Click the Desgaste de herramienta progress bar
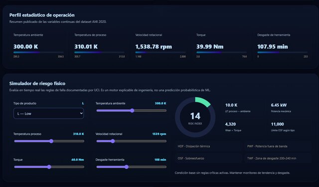The width and height of the screenshot is (319, 187). [283, 53]
